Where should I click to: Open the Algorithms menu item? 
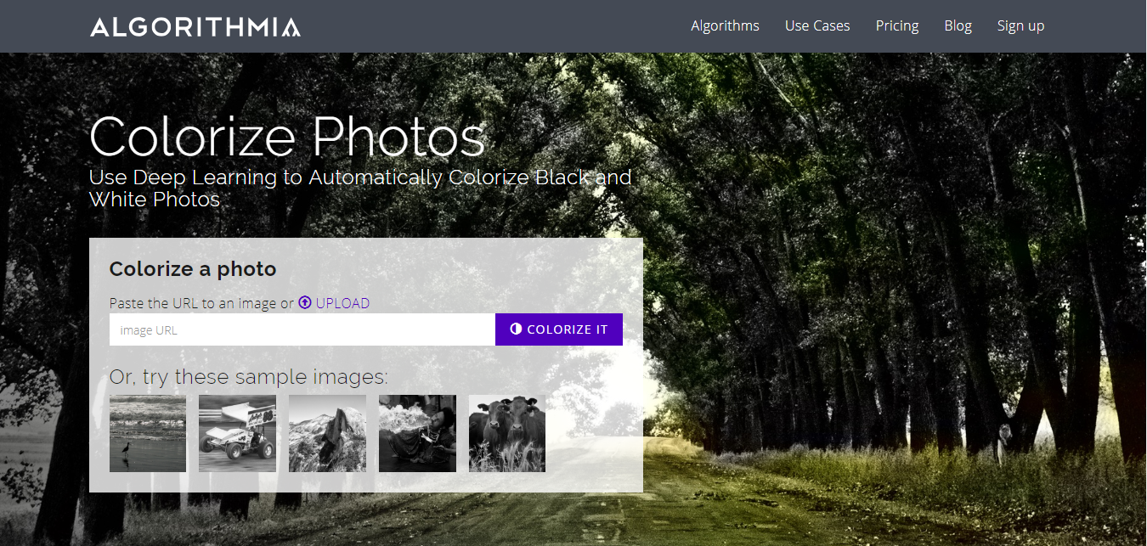[x=725, y=25]
